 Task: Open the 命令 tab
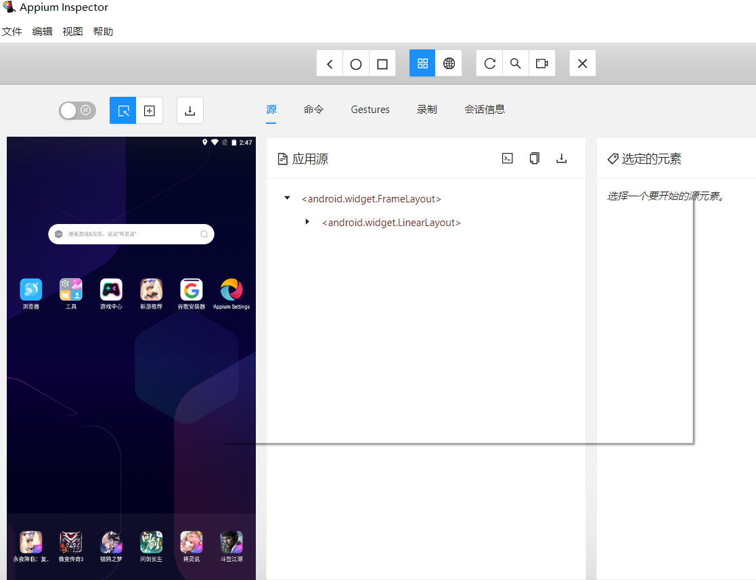313,110
